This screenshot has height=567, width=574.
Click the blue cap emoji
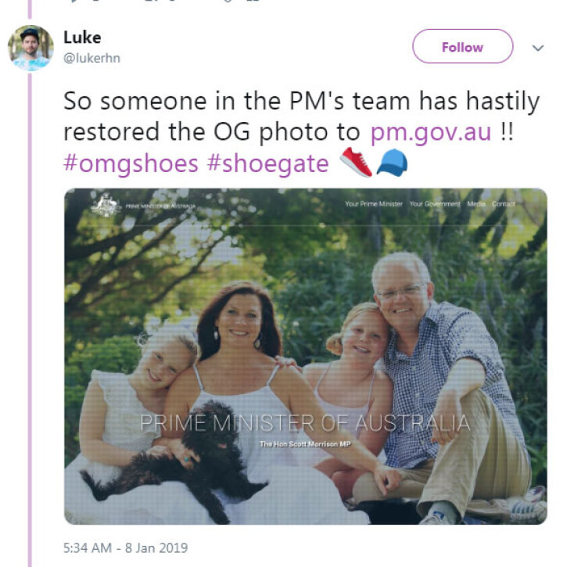[x=393, y=162]
